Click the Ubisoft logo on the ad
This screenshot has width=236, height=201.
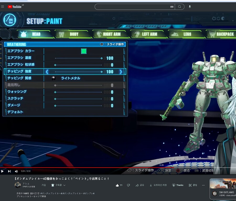click(215, 193)
